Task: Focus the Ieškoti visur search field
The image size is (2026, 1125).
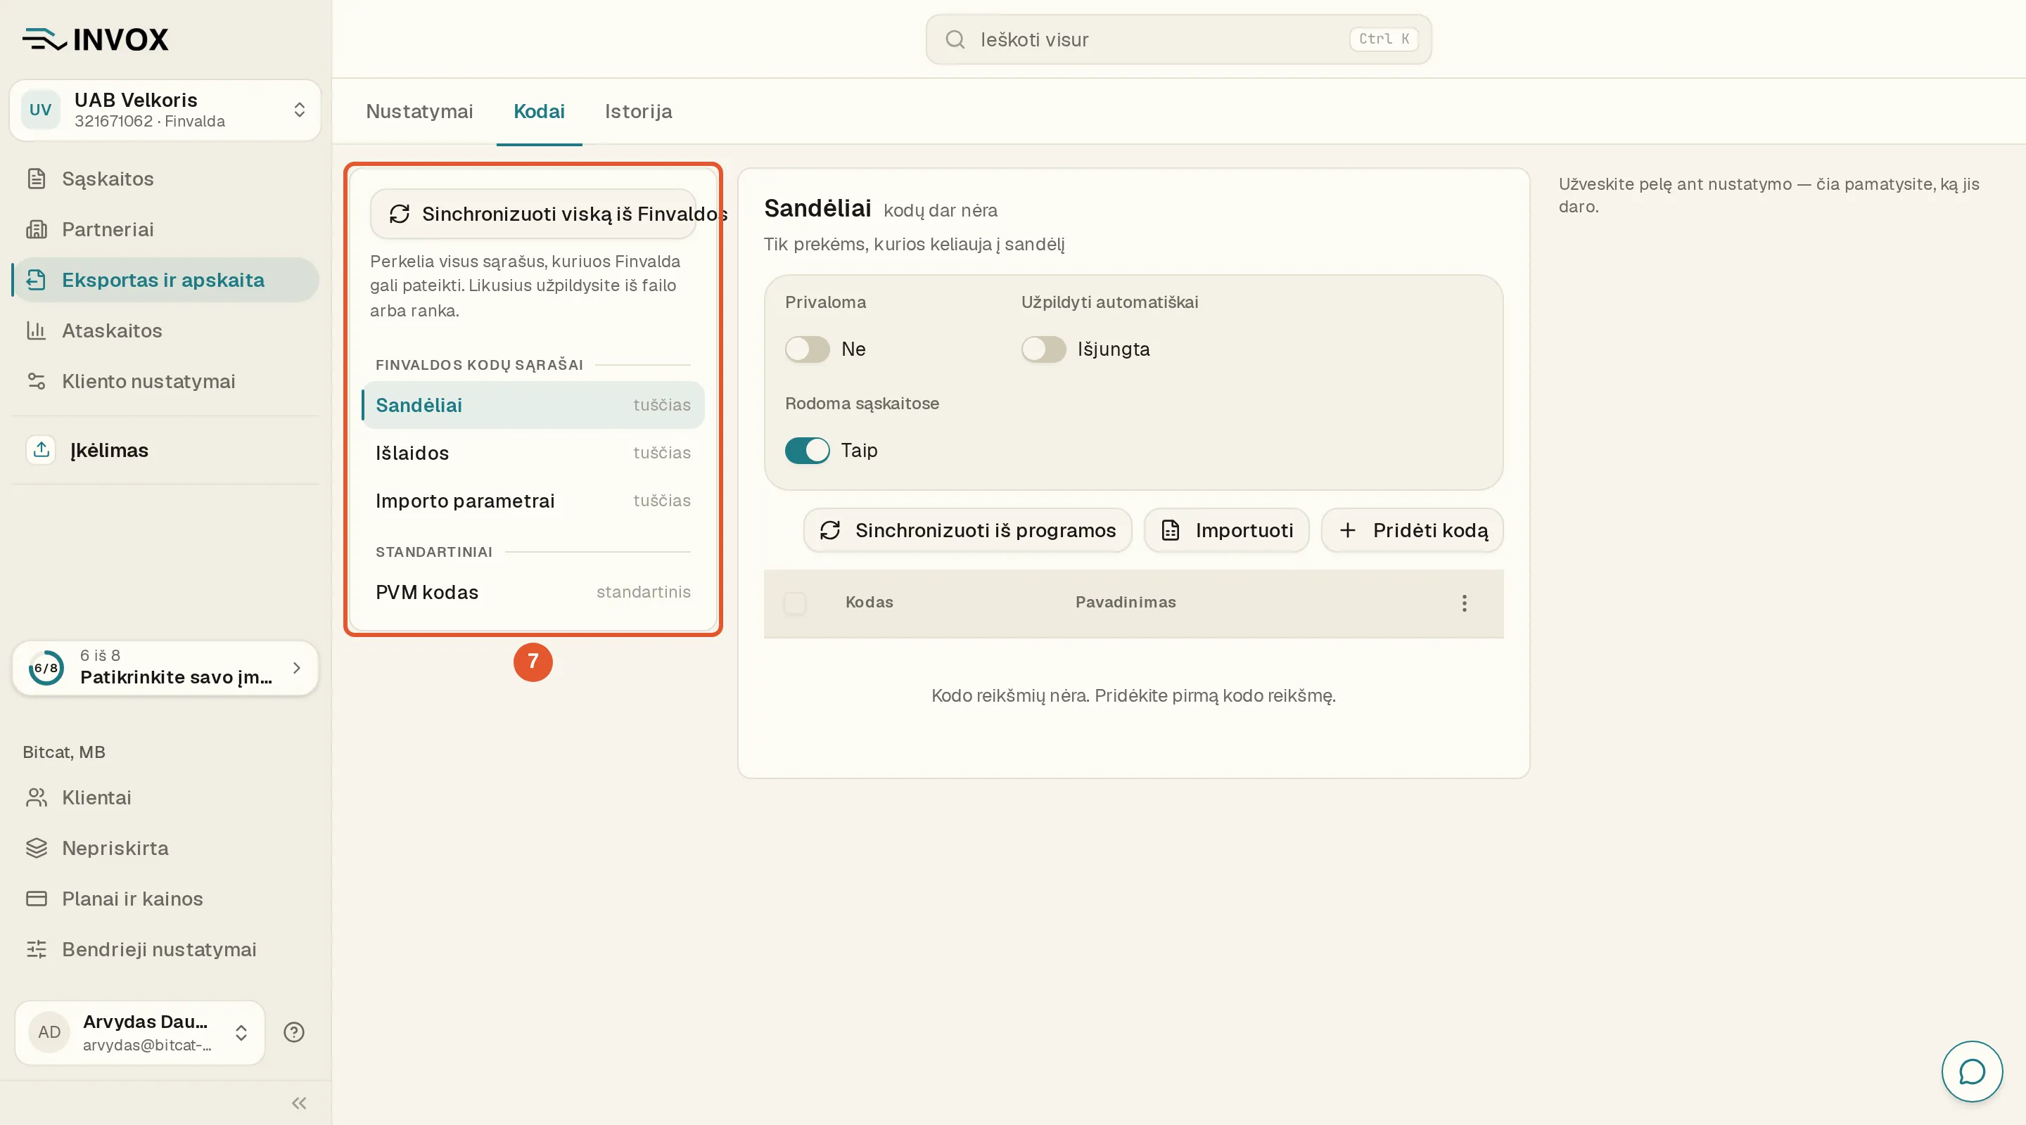Action: click(x=1178, y=39)
